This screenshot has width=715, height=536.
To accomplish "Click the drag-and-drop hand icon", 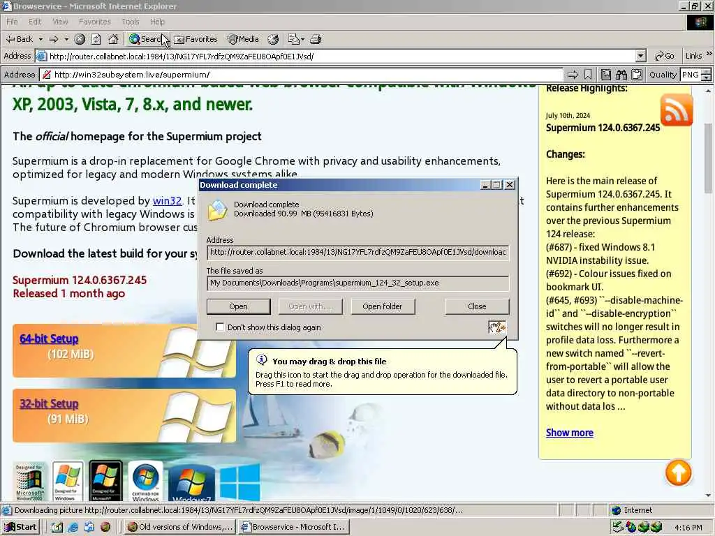I will (497, 327).
